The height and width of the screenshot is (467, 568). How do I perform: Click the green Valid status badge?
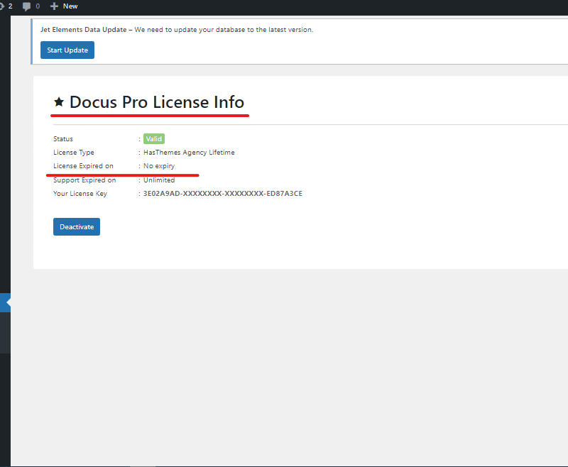tap(154, 138)
